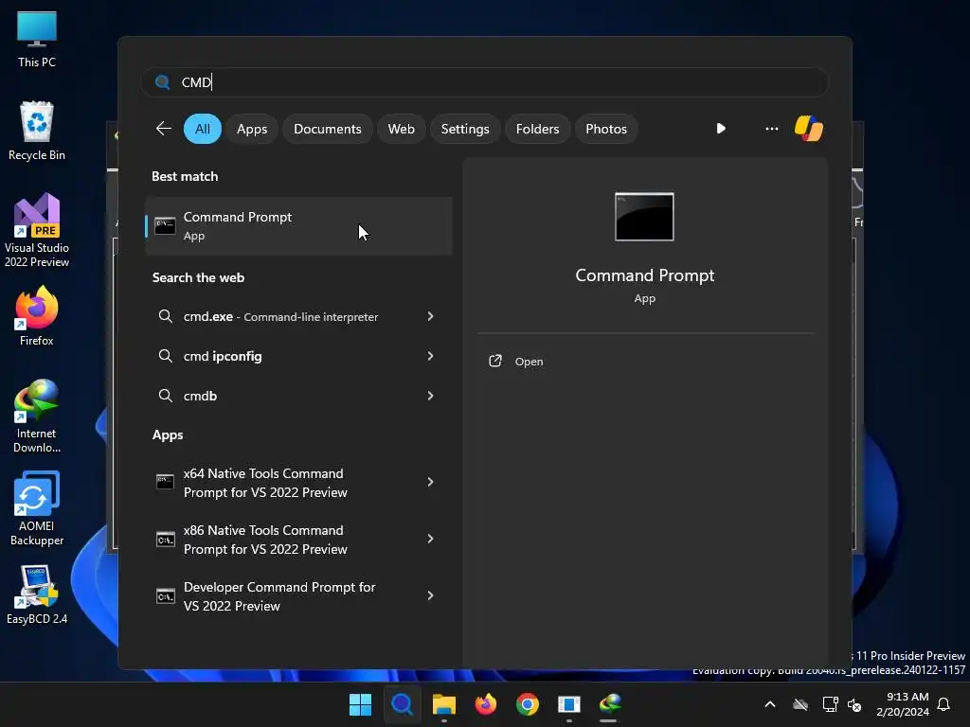Expand the cmd.exe result chevron
970x727 pixels.
pyautogui.click(x=431, y=316)
